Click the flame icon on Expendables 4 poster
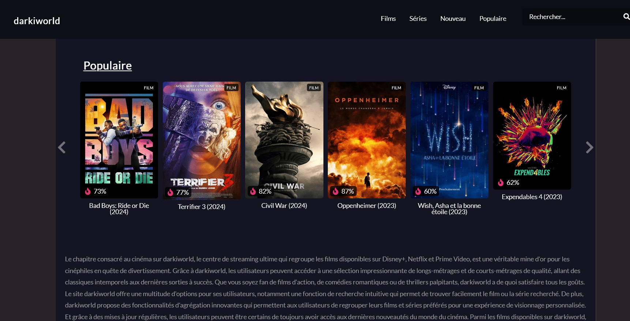Image resolution: width=630 pixels, height=321 pixels. click(500, 182)
